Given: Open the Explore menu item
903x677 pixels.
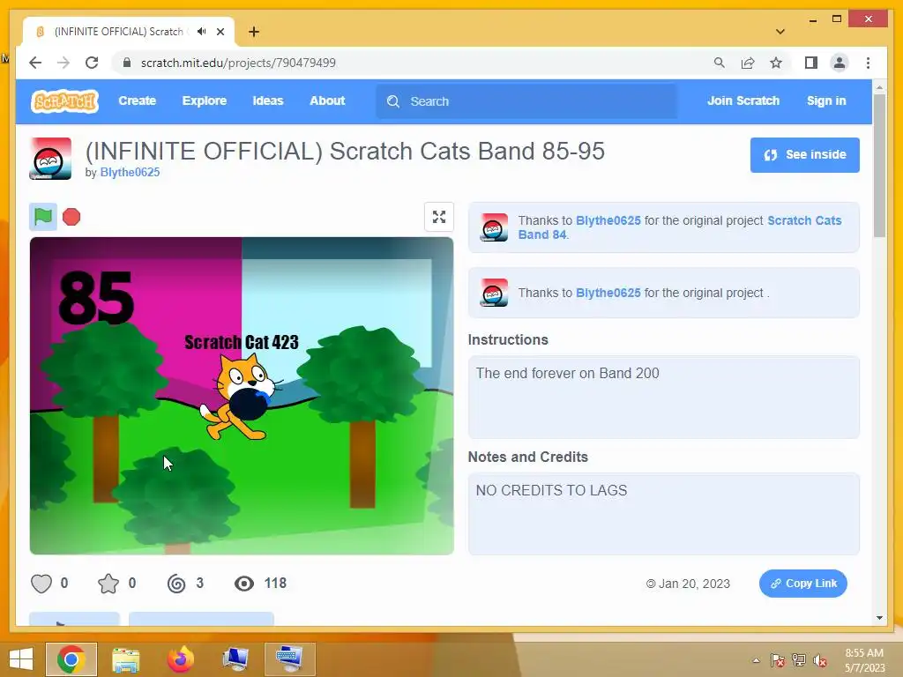Looking at the screenshot, I should [x=205, y=100].
